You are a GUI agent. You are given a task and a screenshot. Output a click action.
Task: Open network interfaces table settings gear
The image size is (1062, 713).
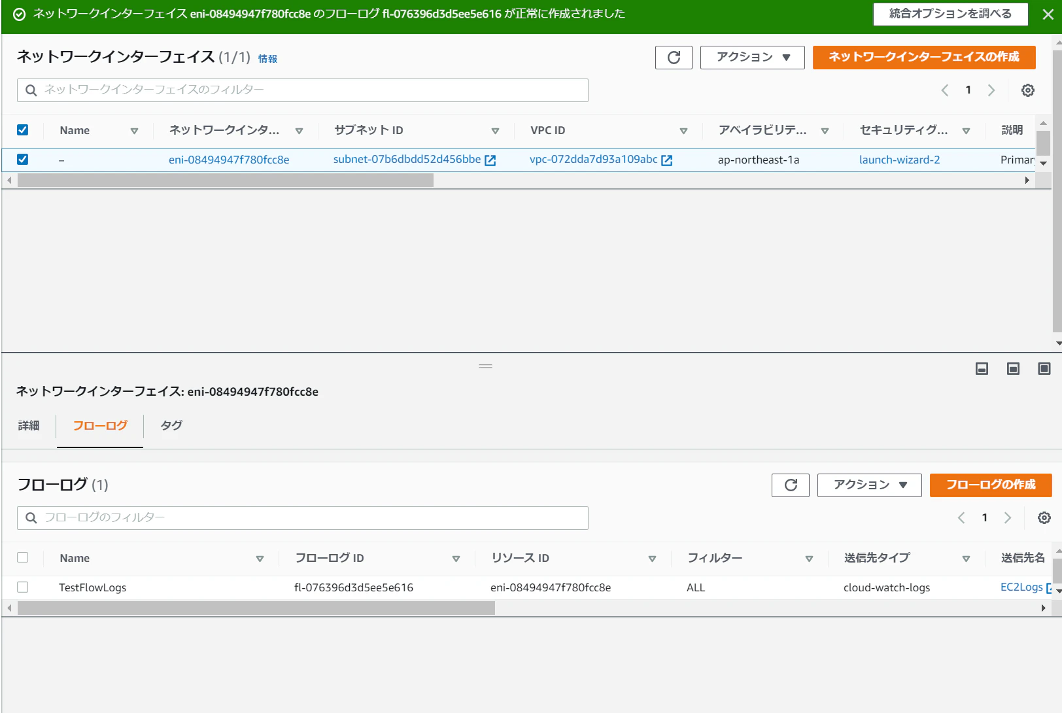[x=1028, y=90]
